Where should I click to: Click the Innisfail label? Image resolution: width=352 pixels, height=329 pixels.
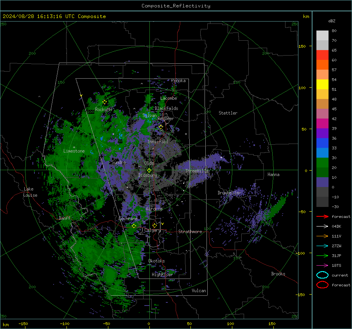[x=158, y=142]
